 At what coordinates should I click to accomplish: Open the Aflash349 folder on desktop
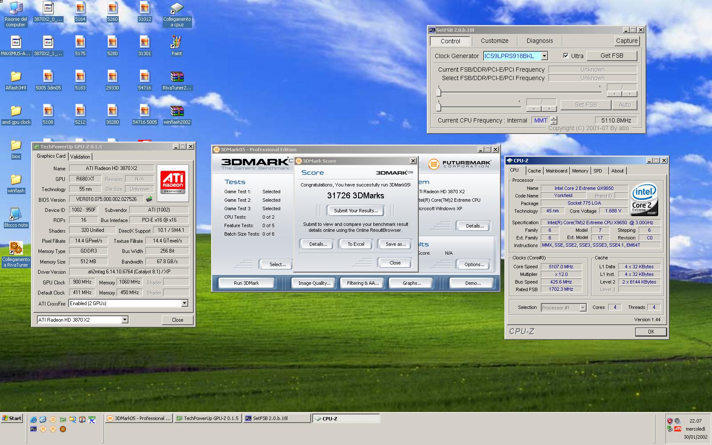point(16,81)
